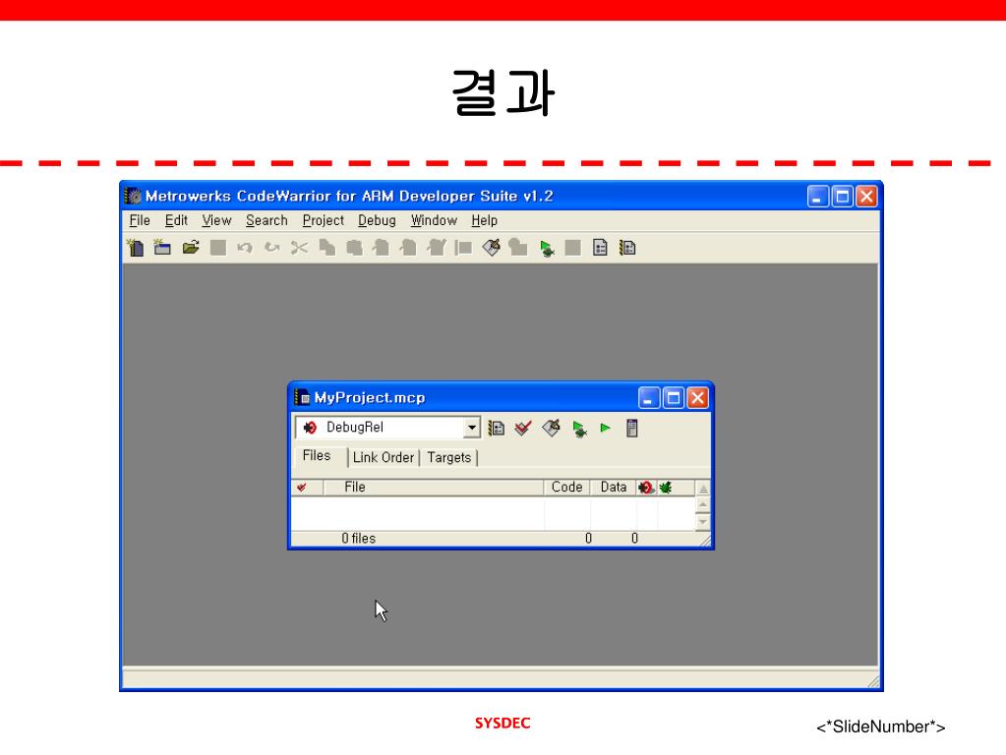
Task: Click the Undo arrow icon in main toolbar
Action: point(245,248)
